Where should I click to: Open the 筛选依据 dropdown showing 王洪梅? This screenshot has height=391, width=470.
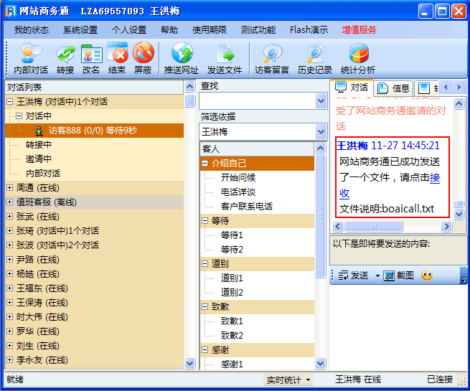click(x=321, y=132)
